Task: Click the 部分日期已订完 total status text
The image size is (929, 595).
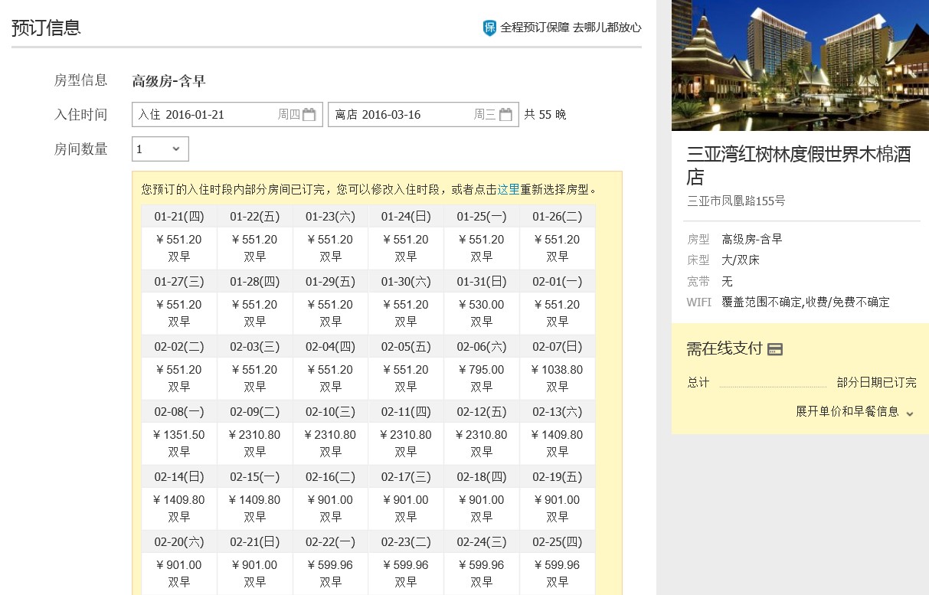Action: (876, 383)
